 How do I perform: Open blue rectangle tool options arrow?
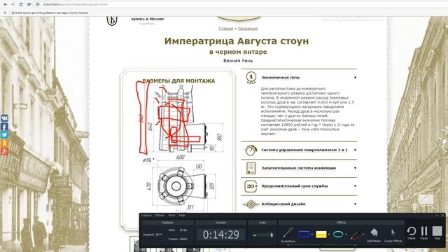point(311,234)
